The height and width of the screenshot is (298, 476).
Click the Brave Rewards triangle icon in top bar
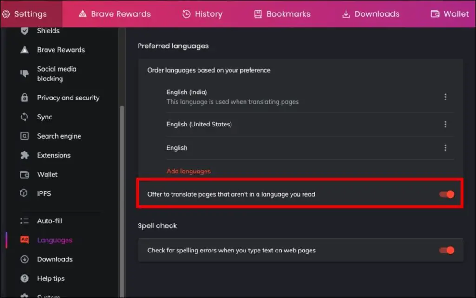coord(83,14)
